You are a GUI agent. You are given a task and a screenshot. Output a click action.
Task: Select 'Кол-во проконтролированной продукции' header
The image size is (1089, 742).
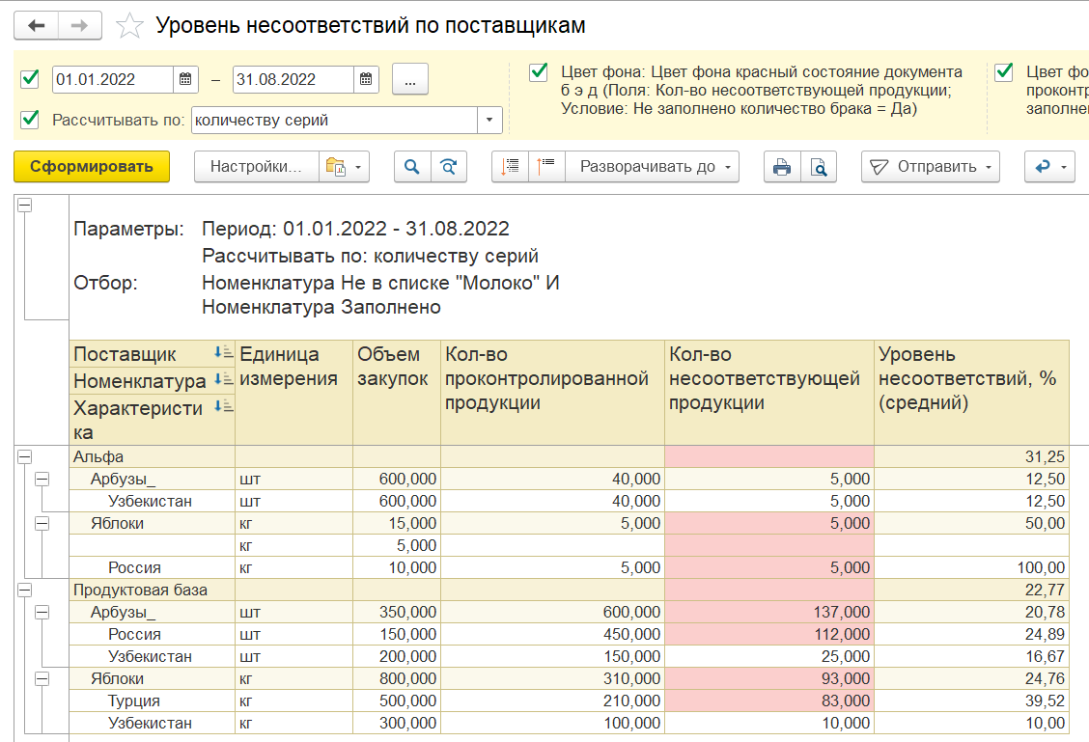pyautogui.click(x=553, y=392)
